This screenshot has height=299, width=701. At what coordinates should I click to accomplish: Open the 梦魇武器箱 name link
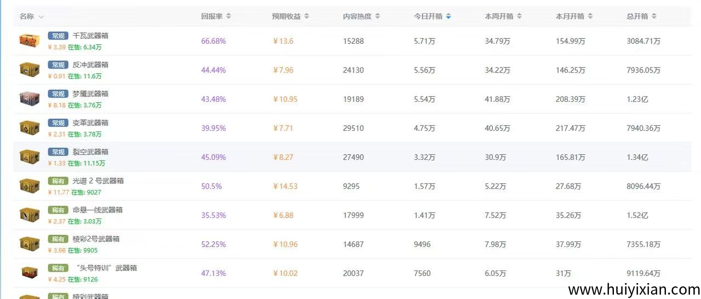90,94
